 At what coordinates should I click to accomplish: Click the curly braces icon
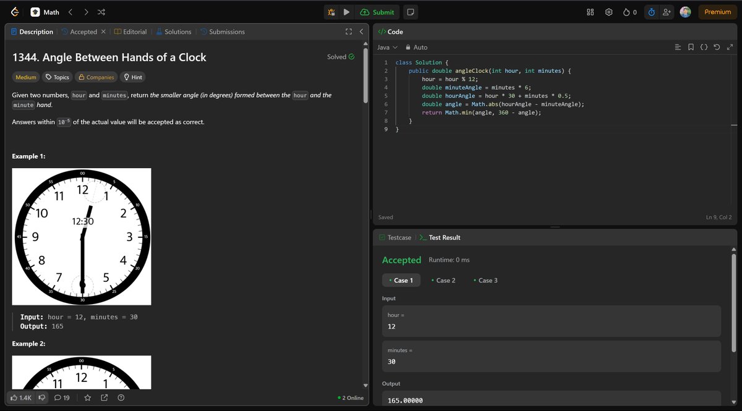tap(704, 48)
